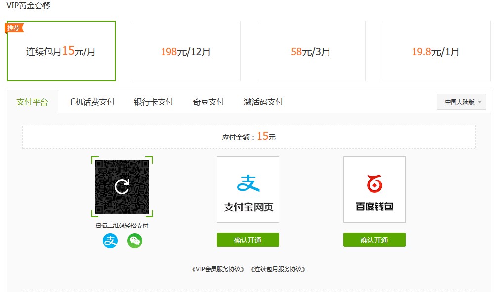This screenshot has height=292, width=494.
Task: Select the 连续包月15元/月 plan
Action: tap(60, 51)
